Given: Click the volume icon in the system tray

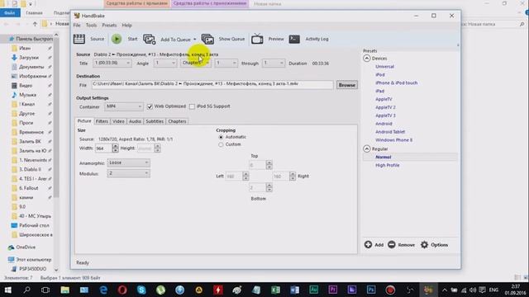Looking at the screenshot, I should coord(473,290).
